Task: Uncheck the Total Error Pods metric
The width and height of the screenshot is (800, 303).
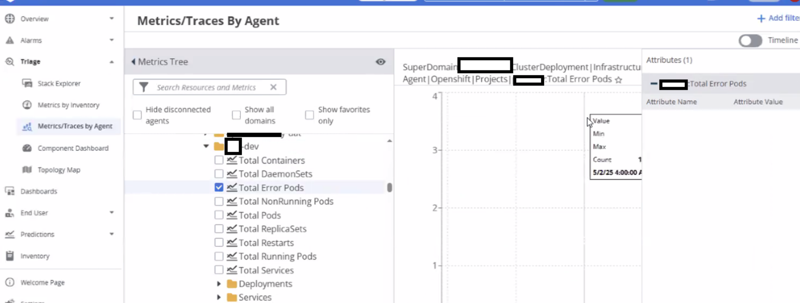Action: (219, 187)
